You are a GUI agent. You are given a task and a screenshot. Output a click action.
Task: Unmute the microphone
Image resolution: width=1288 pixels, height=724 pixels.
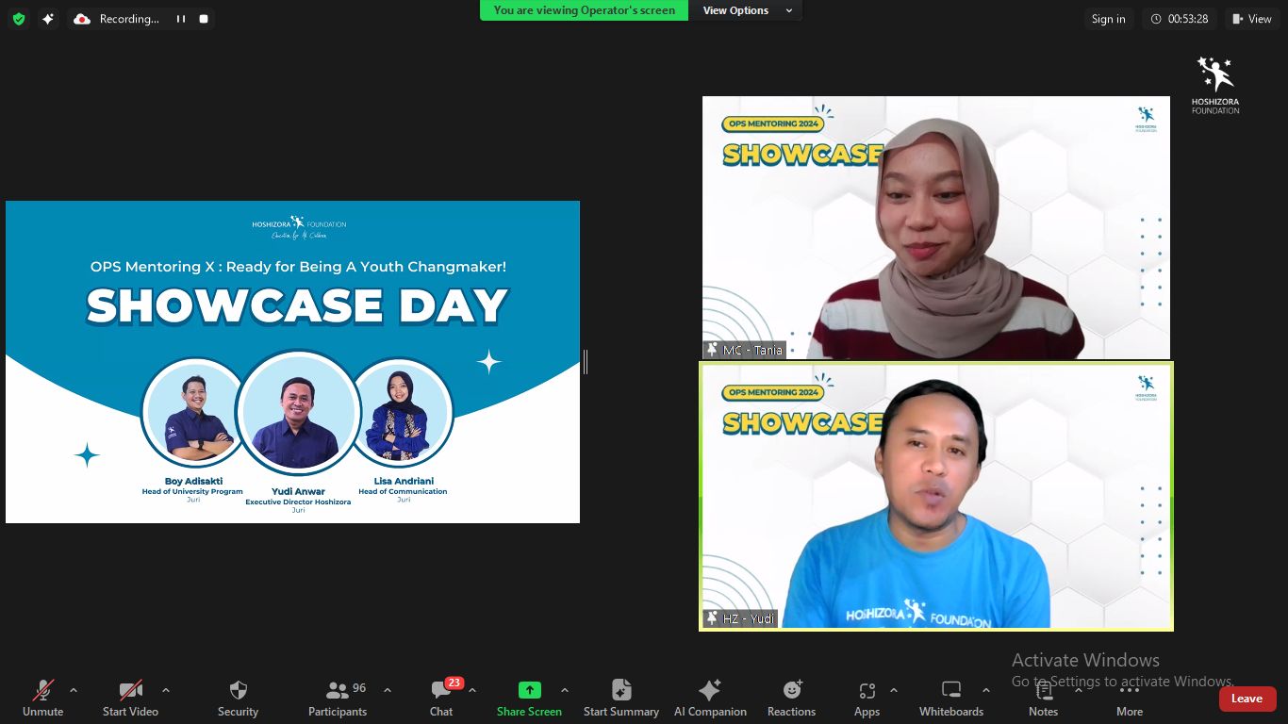pyautogui.click(x=42, y=698)
